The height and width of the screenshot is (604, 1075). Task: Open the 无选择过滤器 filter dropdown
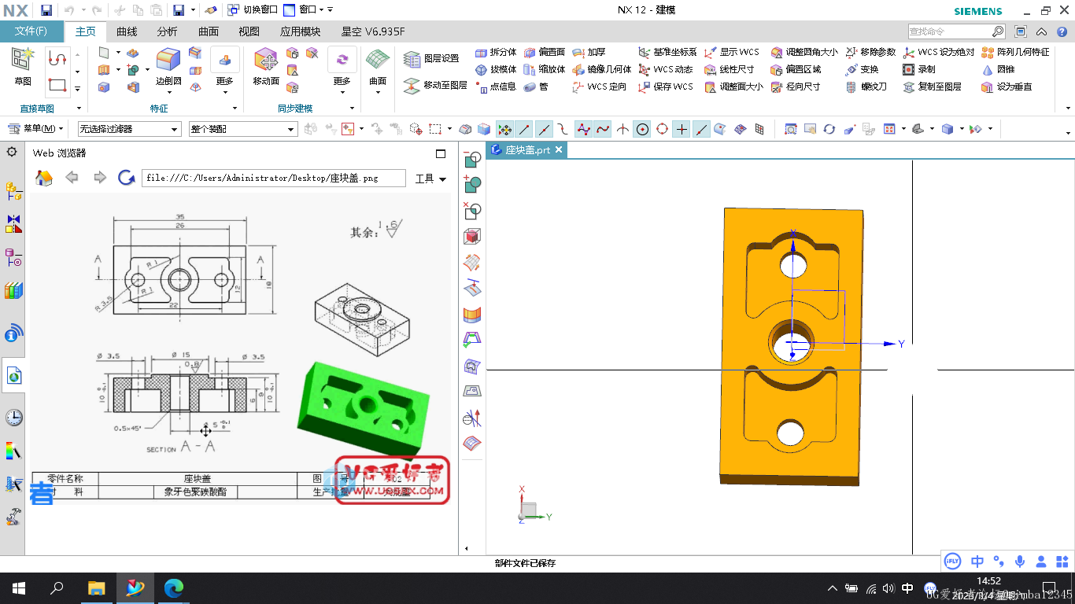(129, 129)
